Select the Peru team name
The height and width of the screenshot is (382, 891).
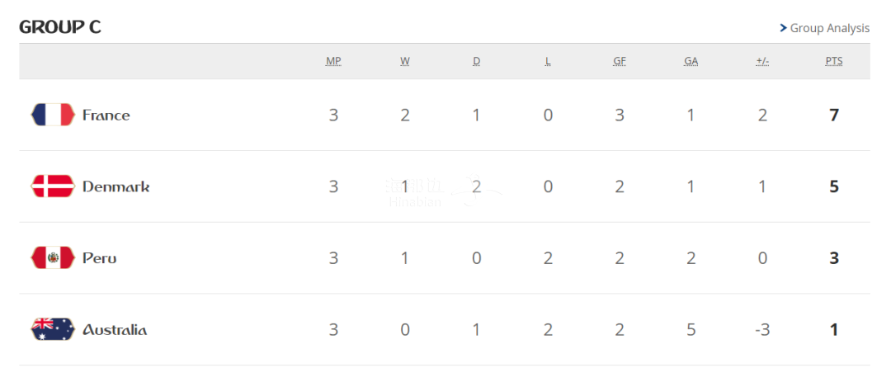tap(100, 258)
